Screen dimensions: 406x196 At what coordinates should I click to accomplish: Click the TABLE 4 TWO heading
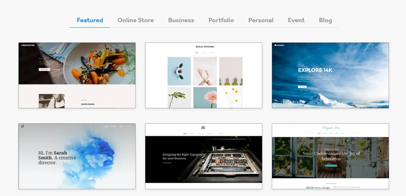click(x=56, y=63)
